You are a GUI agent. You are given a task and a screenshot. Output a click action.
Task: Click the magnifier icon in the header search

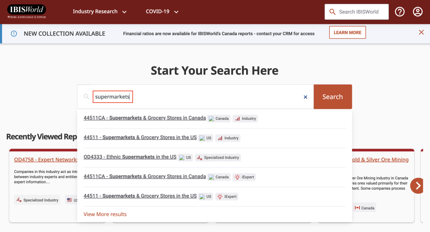click(333, 12)
